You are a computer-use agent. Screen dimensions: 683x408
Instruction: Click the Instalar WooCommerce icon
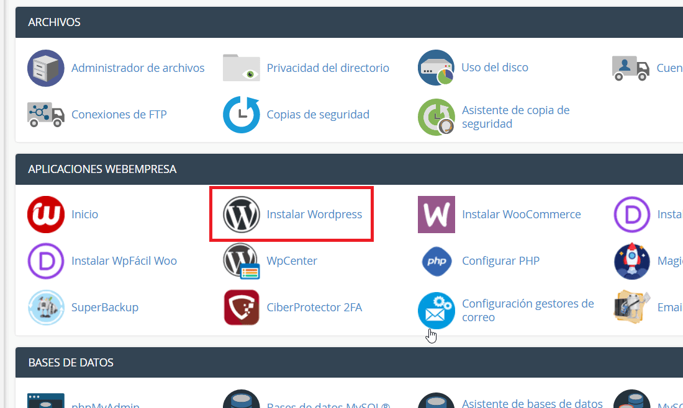(x=436, y=214)
